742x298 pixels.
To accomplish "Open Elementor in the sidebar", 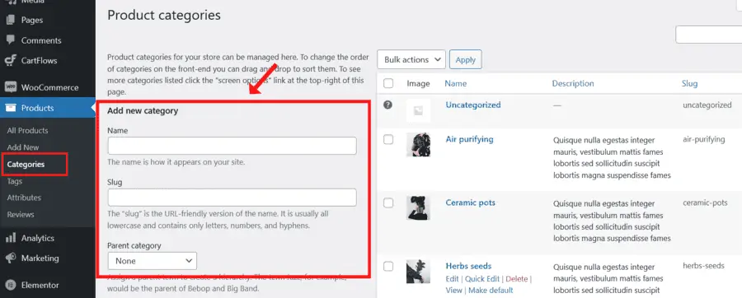I will 40,286.
